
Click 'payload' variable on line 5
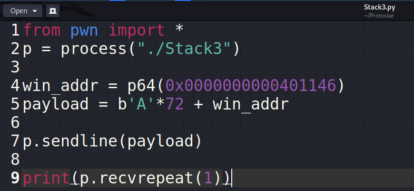coord(56,105)
